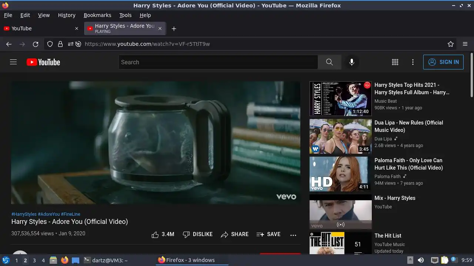Click the Paloma Faith channel name

tap(387, 177)
